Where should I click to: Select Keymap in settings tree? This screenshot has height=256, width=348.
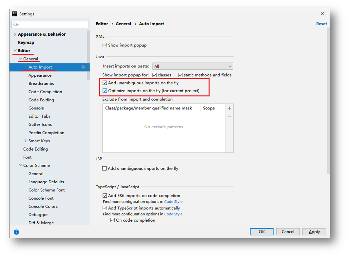[26, 42]
